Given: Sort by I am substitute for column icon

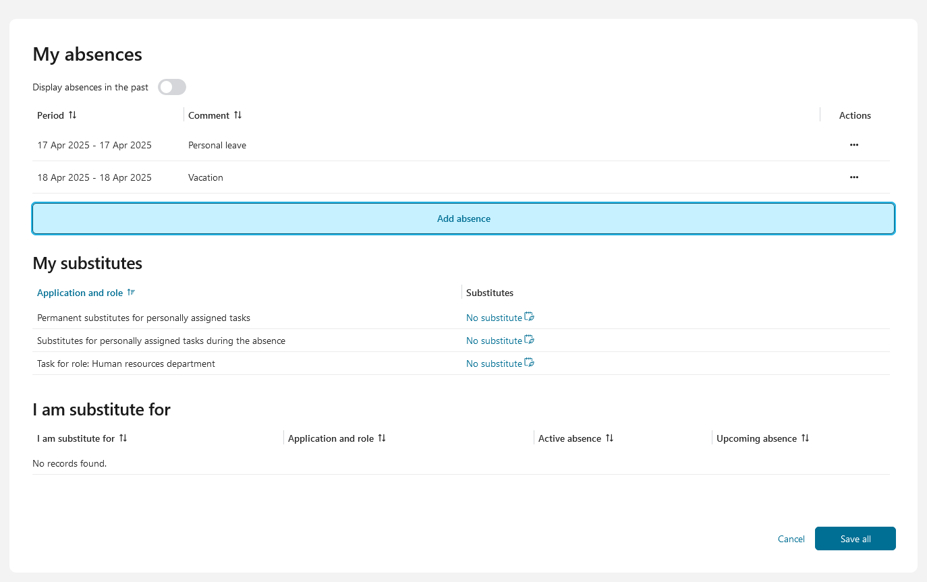Looking at the screenshot, I should coord(123,438).
